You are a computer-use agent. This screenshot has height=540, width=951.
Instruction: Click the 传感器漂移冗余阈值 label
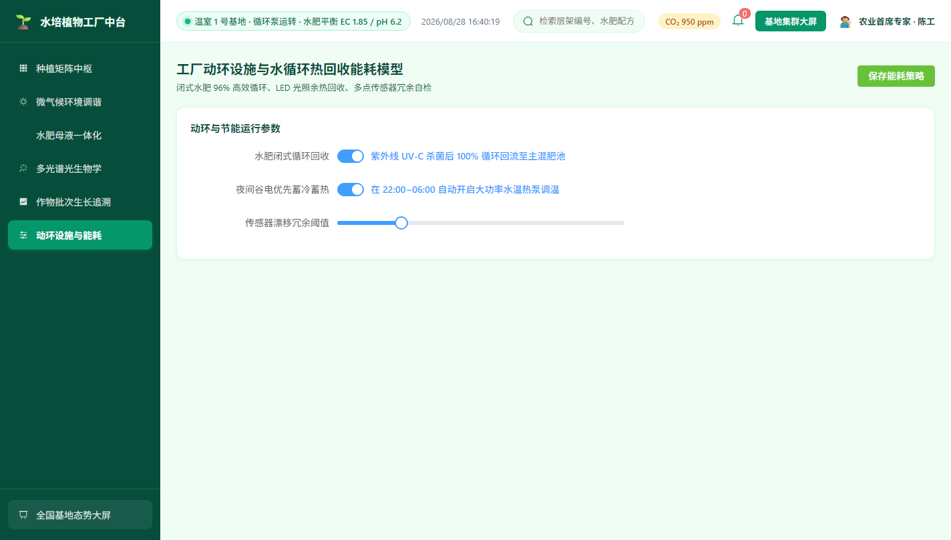point(287,223)
